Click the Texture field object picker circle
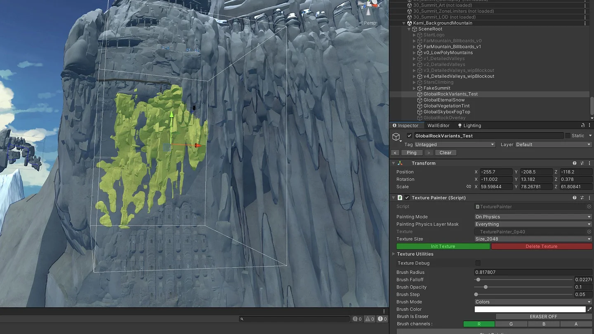594x334 pixels. coord(589,232)
